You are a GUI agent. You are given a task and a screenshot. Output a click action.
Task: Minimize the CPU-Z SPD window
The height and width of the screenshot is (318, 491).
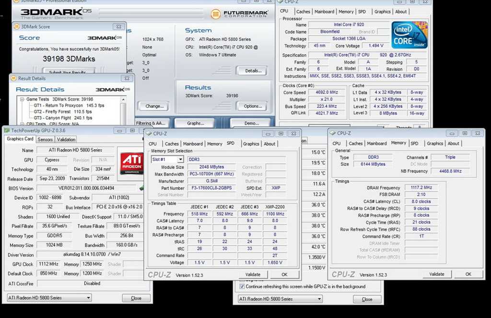tap(268, 134)
